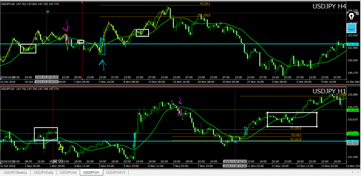The height and width of the screenshot is (176, 361).
Task: Open the USDJPY,M15 chart tab
Action: (x=117, y=172)
